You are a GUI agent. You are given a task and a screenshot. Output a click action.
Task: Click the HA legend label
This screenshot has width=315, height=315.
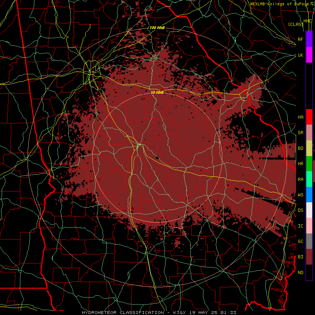point(300,117)
